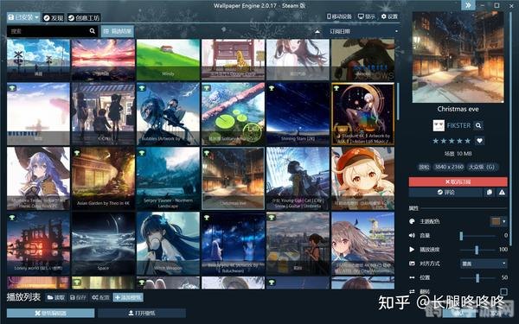
Task: Expand the 已安装 tab dropdown arrow
Action: (x=36, y=17)
